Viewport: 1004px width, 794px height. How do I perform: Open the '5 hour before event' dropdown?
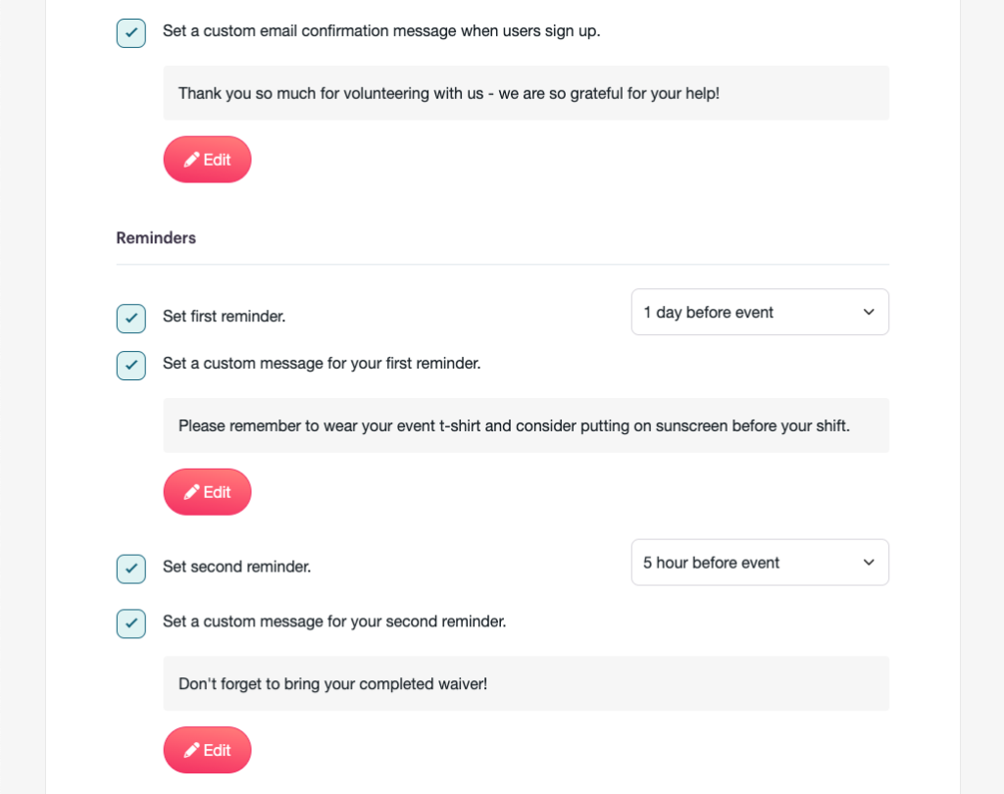coord(759,563)
